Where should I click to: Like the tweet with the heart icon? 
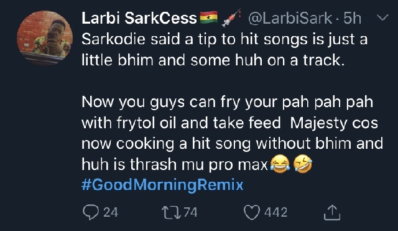pos(252,212)
